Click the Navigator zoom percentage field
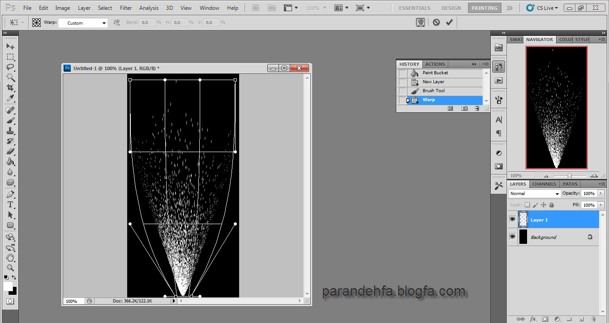609x323 pixels. (521, 176)
